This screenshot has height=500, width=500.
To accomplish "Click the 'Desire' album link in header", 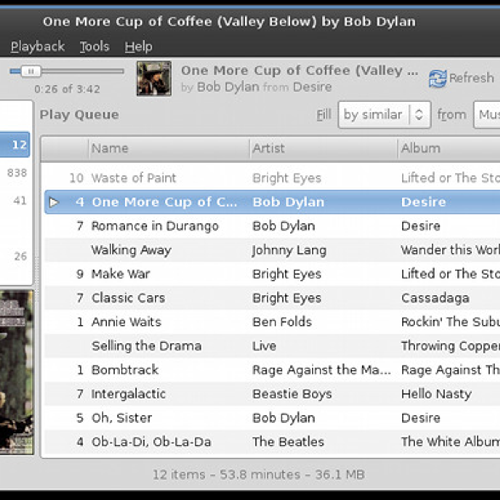I will pyautogui.click(x=312, y=87).
